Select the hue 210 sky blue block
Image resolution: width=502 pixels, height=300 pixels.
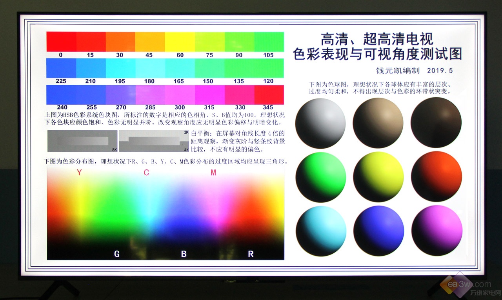click(91, 68)
